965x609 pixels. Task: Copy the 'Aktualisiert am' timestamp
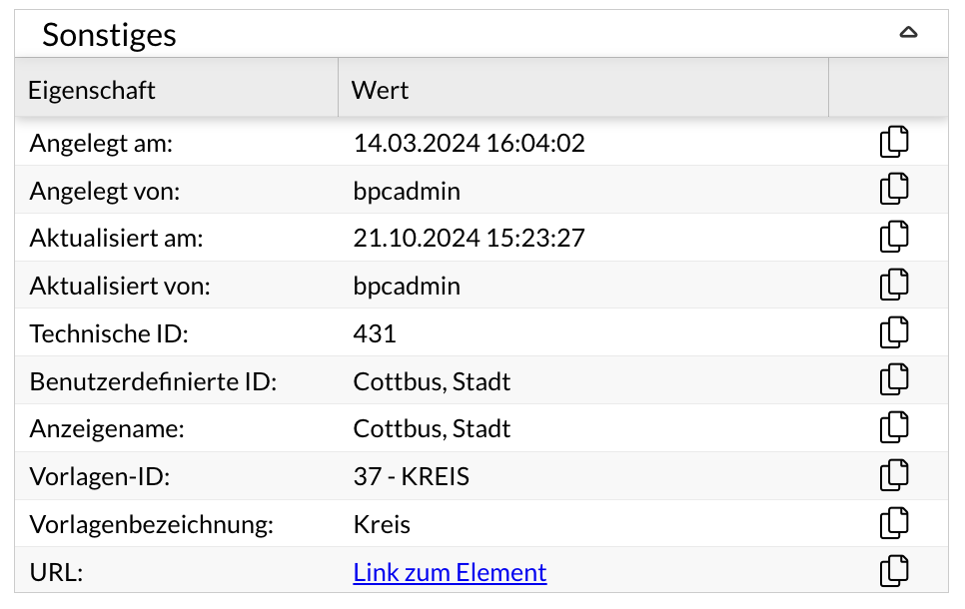pos(894,237)
